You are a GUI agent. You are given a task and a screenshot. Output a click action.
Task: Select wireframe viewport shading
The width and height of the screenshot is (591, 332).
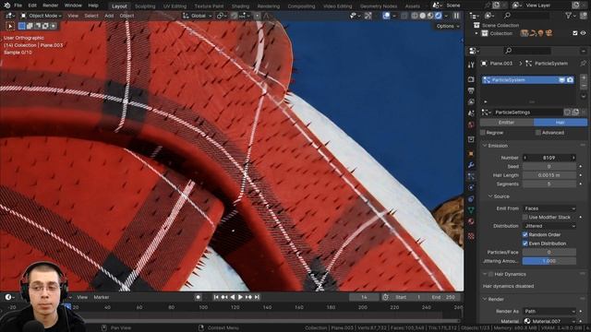point(415,16)
